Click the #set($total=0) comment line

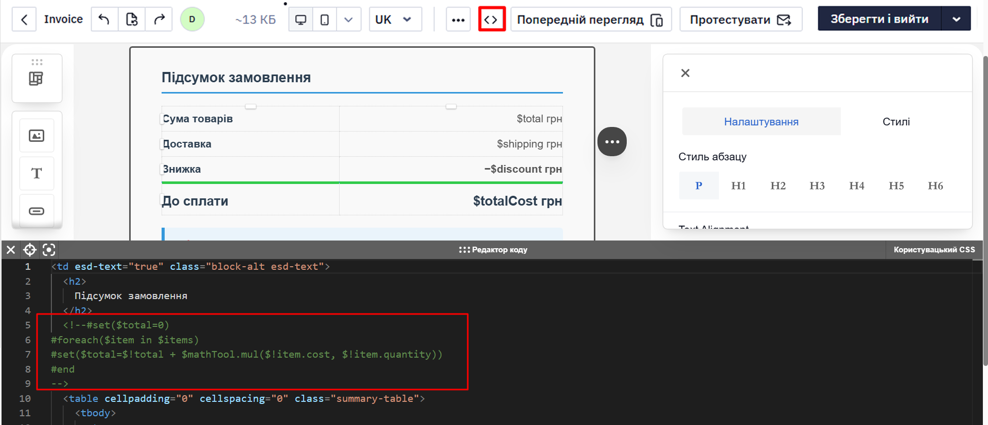[116, 325]
